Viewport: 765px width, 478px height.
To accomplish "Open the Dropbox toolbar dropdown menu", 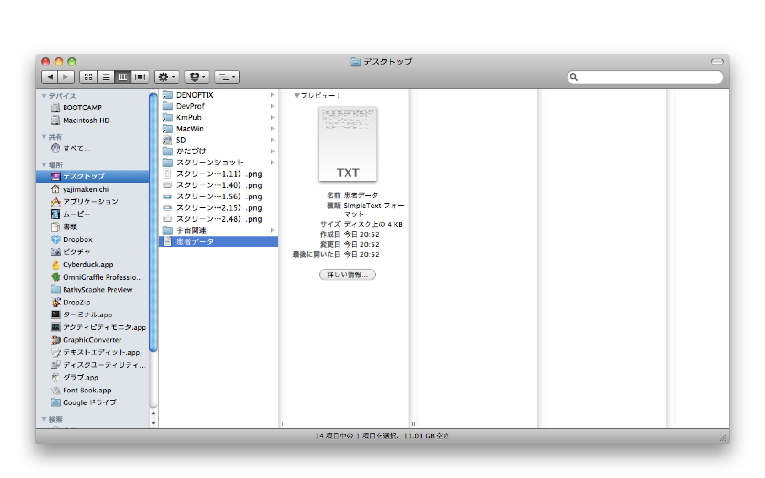I will pyautogui.click(x=197, y=77).
